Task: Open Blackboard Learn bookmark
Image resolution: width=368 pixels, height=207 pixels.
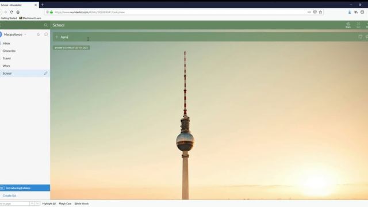Action: [30, 18]
